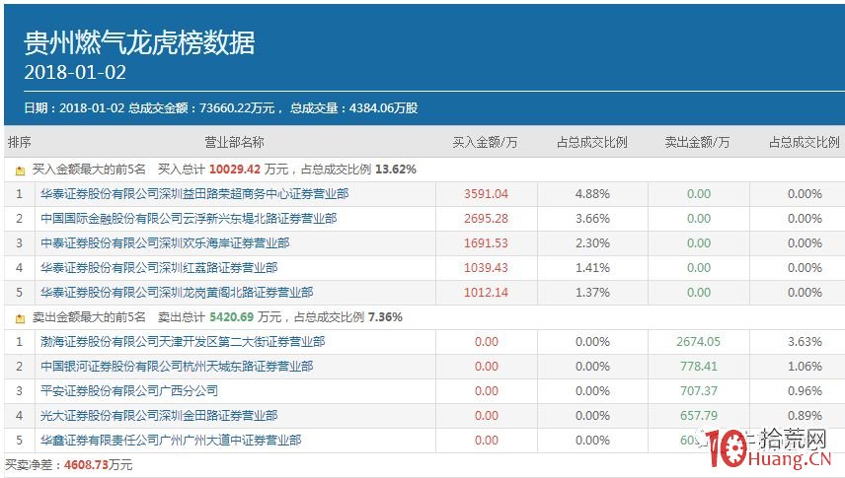Select the percentage 4.88%
Image resolution: width=845 pixels, height=478 pixels.
pyautogui.click(x=593, y=194)
